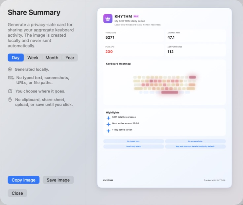This screenshot has width=243, height=205.
Task: Click the 'Most active around 16:00' highlight text
Action: tap(125, 123)
